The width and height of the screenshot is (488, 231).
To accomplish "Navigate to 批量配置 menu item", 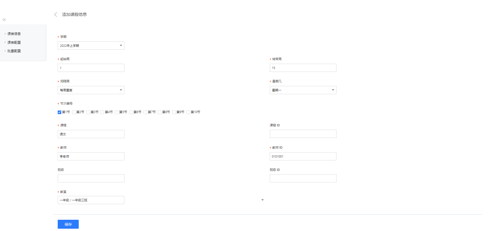I will pos(14,51).
